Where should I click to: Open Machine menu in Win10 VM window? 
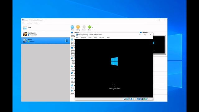83,38
